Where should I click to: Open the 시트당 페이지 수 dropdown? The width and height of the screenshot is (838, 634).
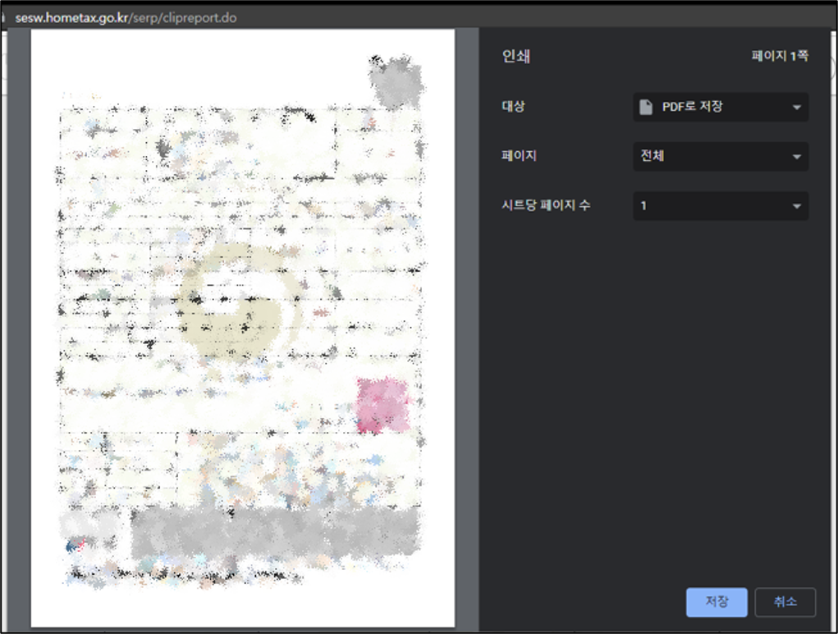tap(721, 206)
